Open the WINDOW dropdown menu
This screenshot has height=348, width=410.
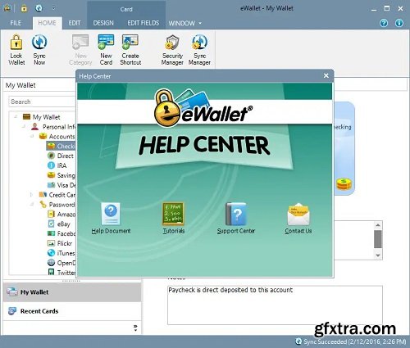[184, 23]
